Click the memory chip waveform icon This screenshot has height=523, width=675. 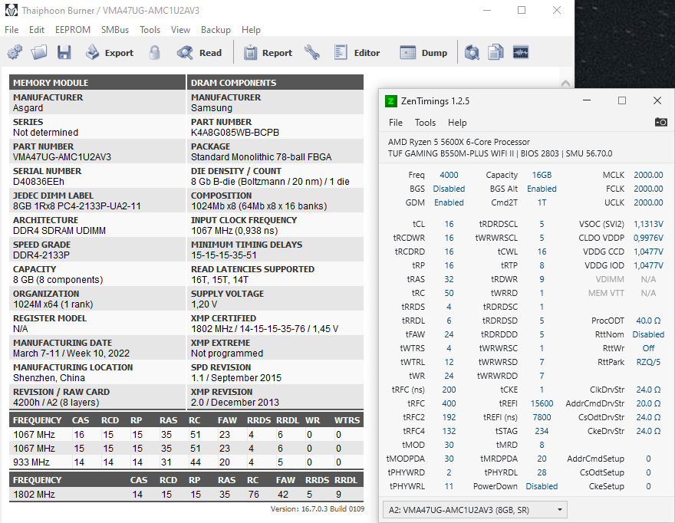click(x=521, y=52)
